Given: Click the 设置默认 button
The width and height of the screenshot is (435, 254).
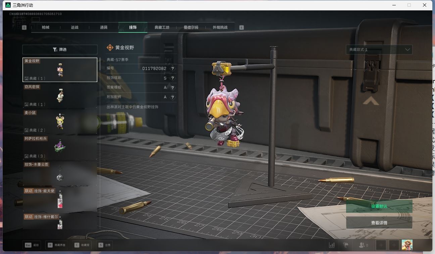Looking at the screenshot, I should [379, 206].
